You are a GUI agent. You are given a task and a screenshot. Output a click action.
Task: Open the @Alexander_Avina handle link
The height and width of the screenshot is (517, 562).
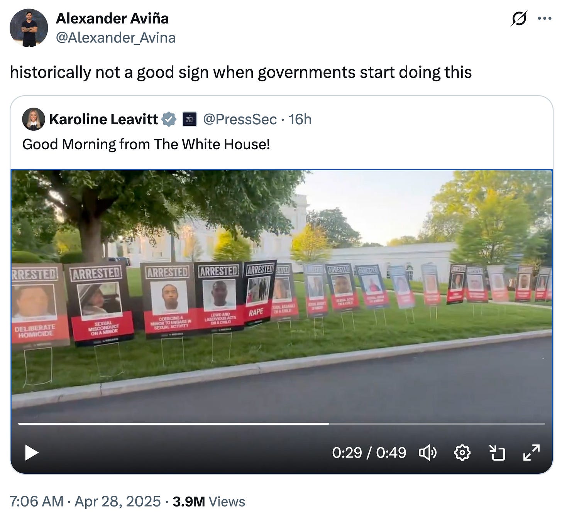click(x=116, y=38)
